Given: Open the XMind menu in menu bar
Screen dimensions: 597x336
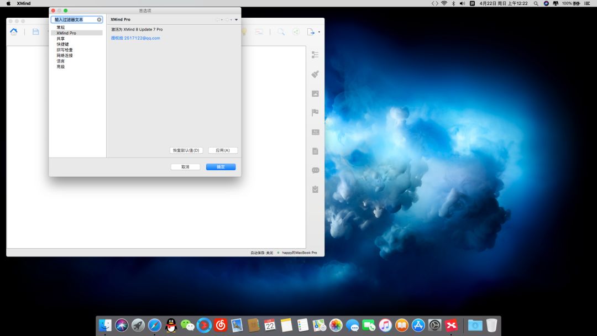Looking at the screenshot, I should pyautogui.click(x=24, y=3).
